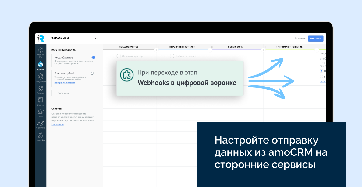This screenshot has width=362, height=187.
Task: Toggle off the Неразобранное source switch
Action: pos(93,57)
